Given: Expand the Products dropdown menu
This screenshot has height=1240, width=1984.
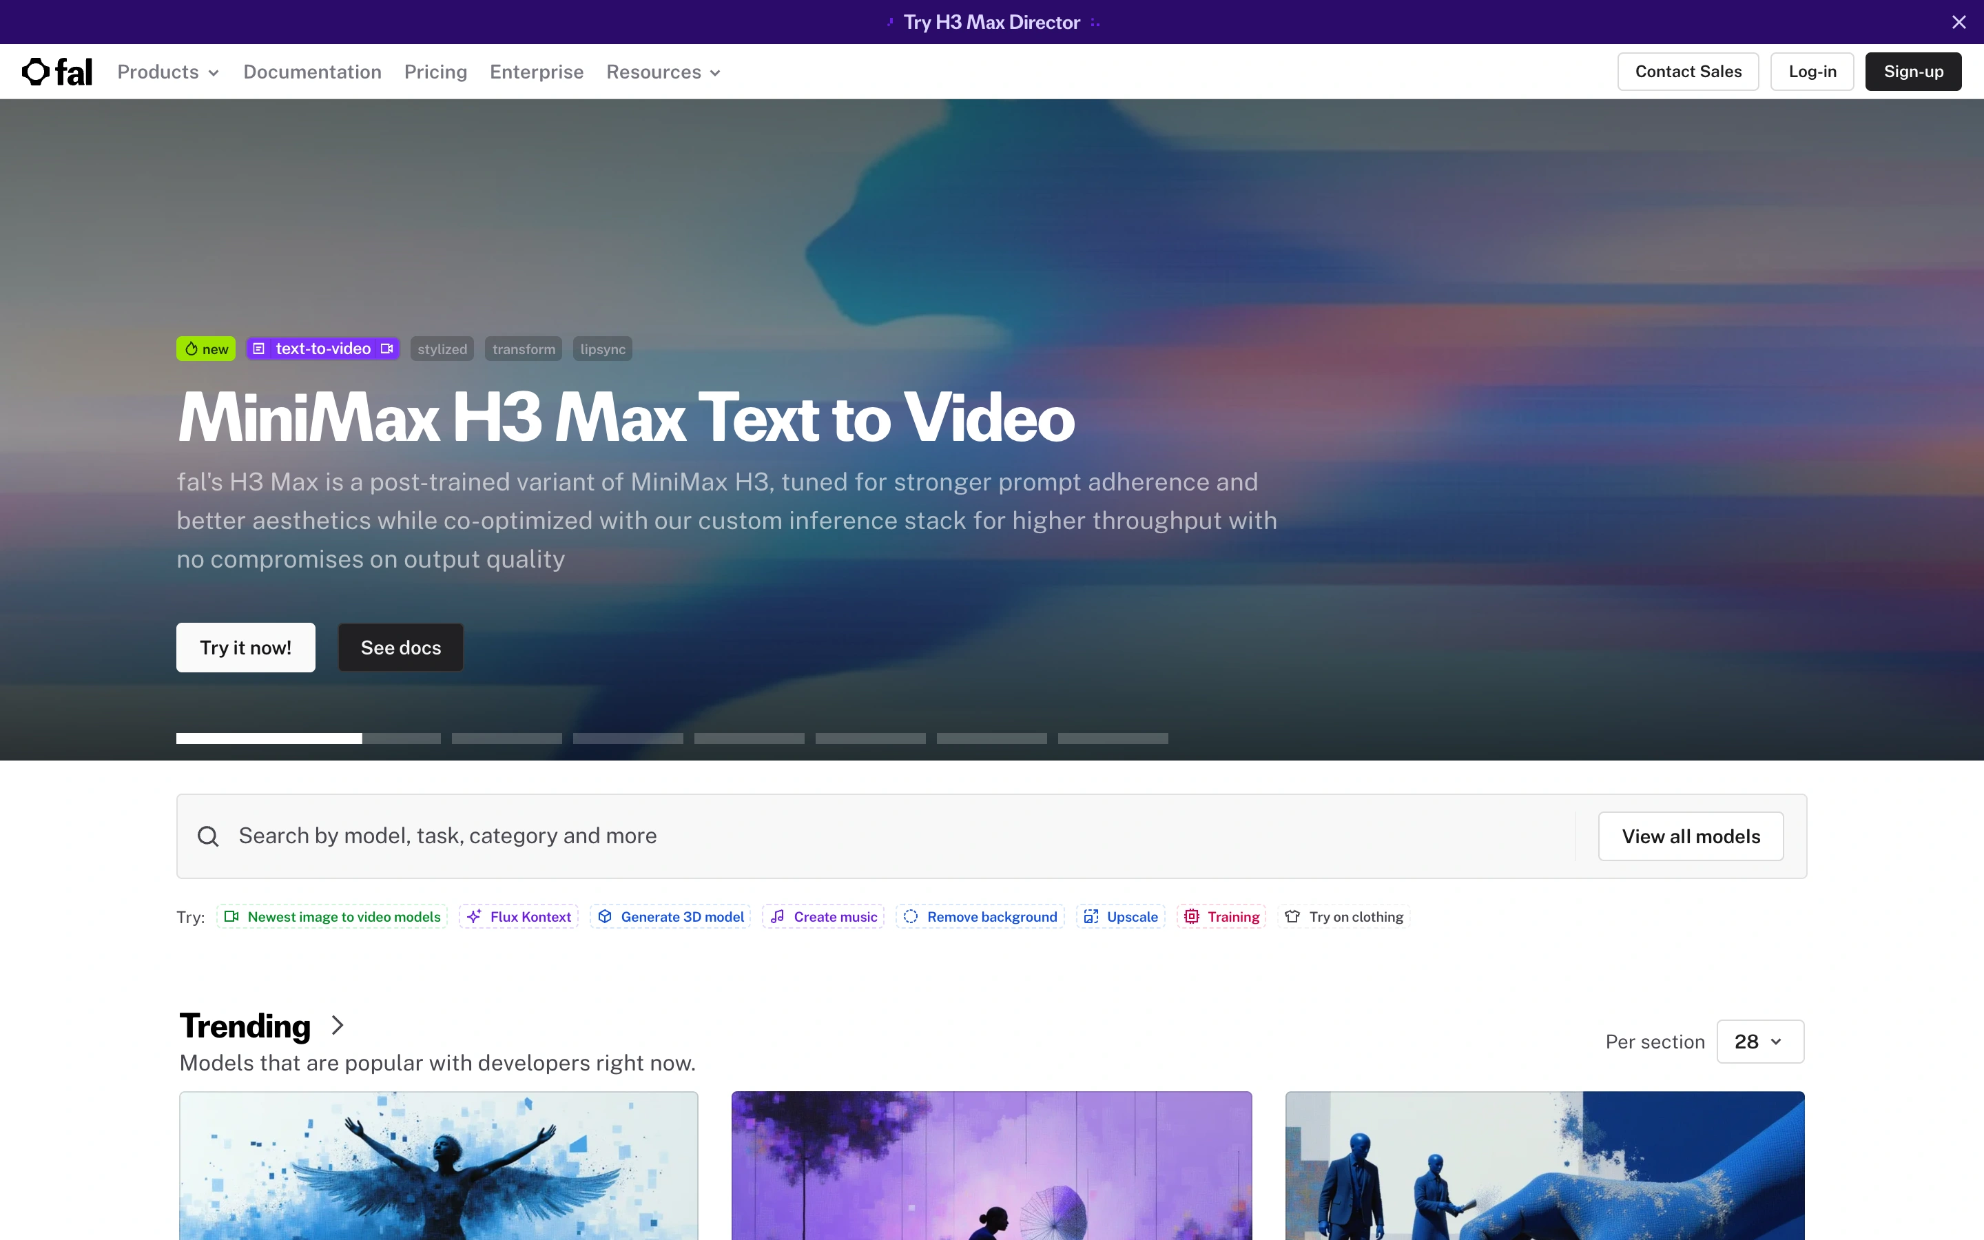Looking at the screenshot, I should (x=168, y=72).
